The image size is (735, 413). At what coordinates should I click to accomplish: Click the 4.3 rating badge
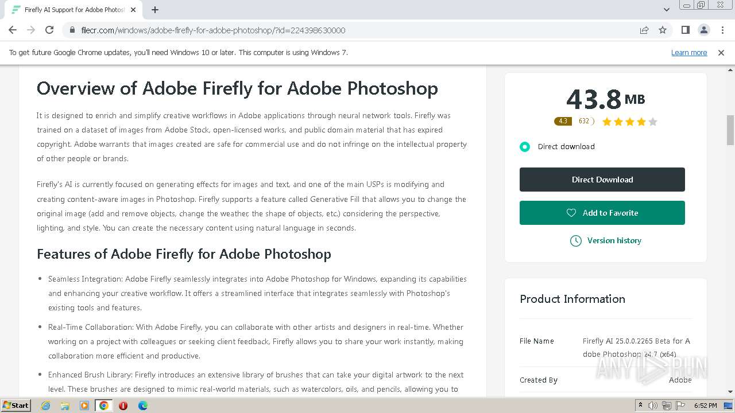pyautogui.click(x=563, y=121)
